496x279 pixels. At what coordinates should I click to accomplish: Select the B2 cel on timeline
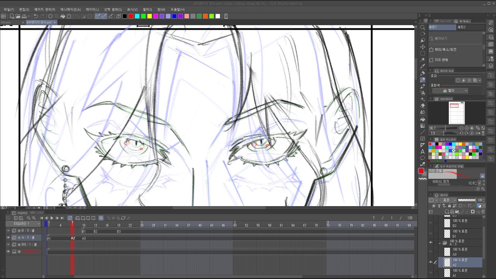95,231
